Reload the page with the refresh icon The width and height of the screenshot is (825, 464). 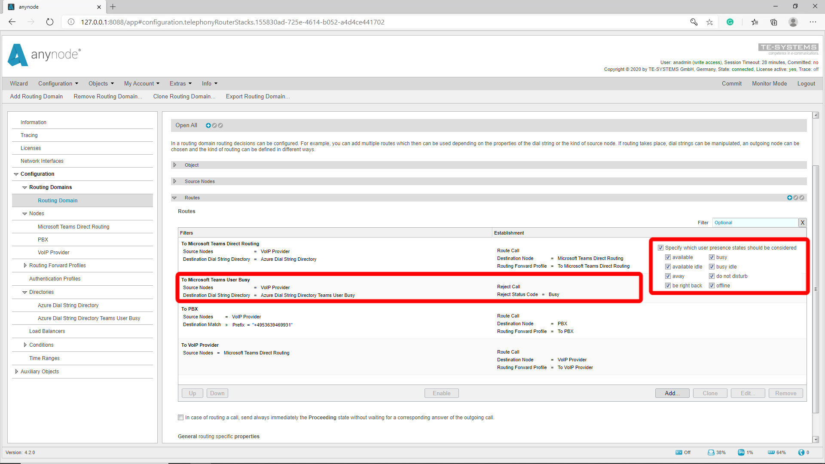pos(50,22)
